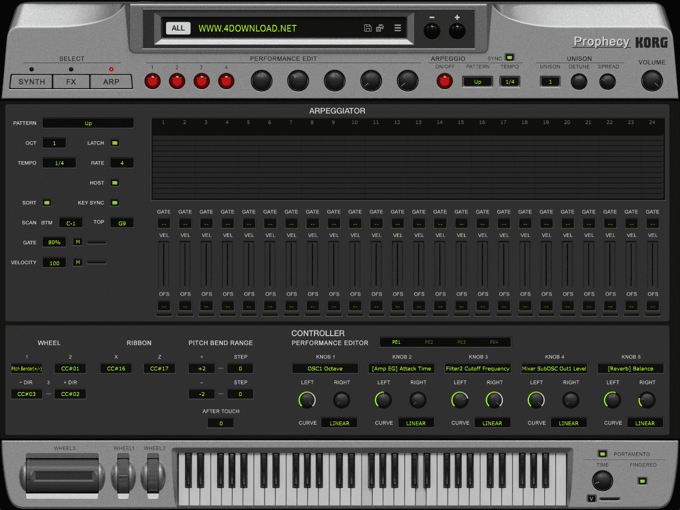Click the minus preset knob button
680x510 pixels.
click(431, 31)
